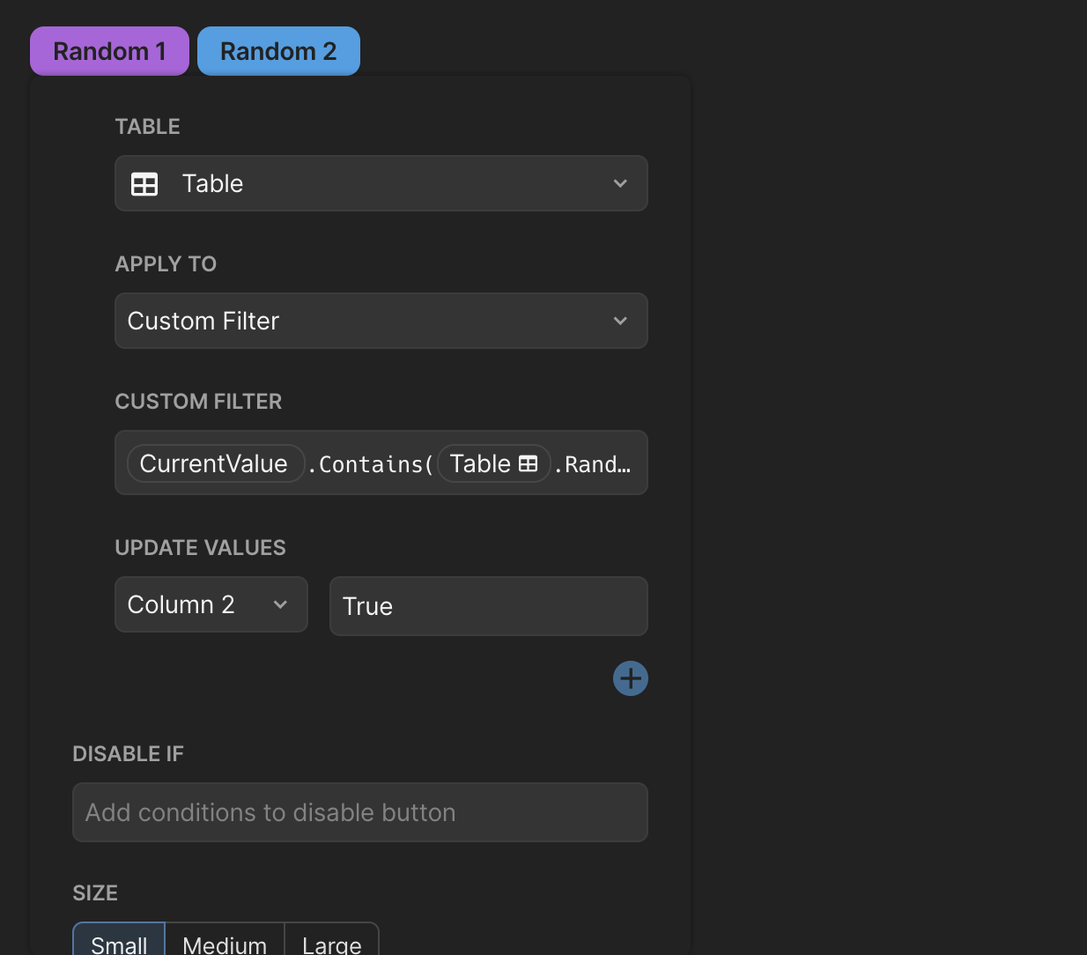
Task: Click the True value input field
Action: (x=488, y=606)
